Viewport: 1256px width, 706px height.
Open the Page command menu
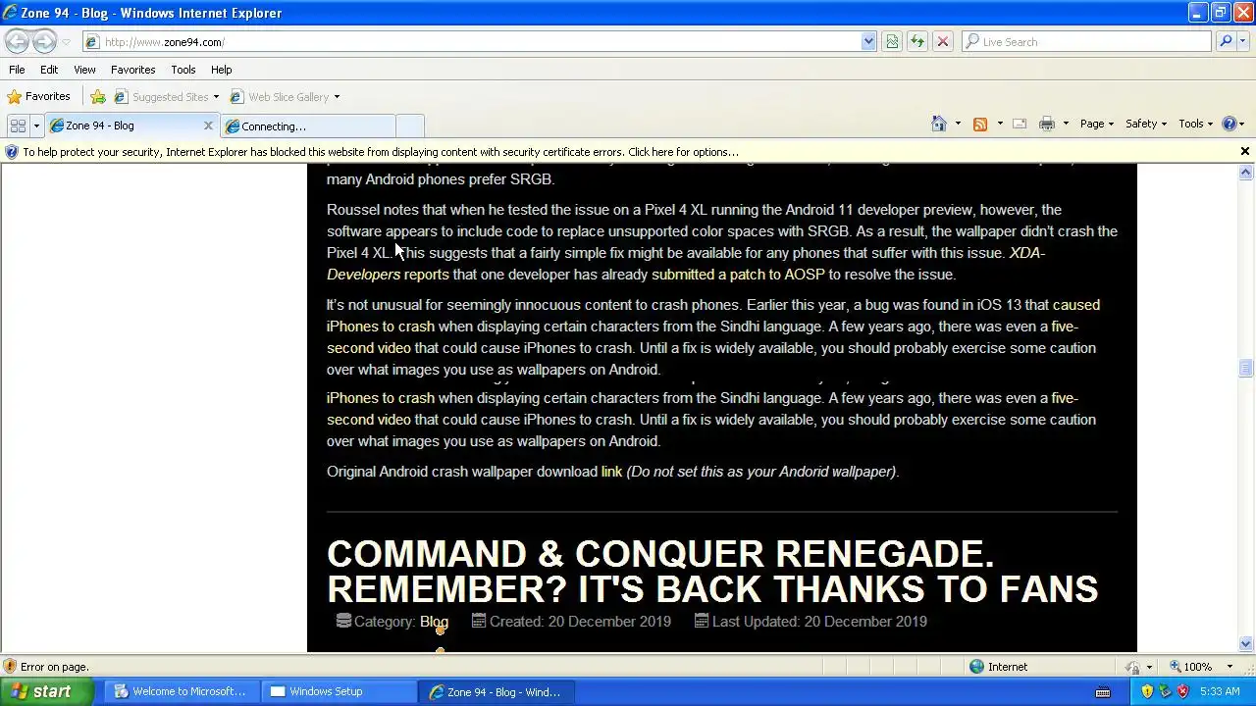[1097, 124]
